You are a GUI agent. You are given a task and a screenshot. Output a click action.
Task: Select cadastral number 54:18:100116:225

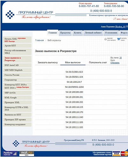[x=74, y=107]
